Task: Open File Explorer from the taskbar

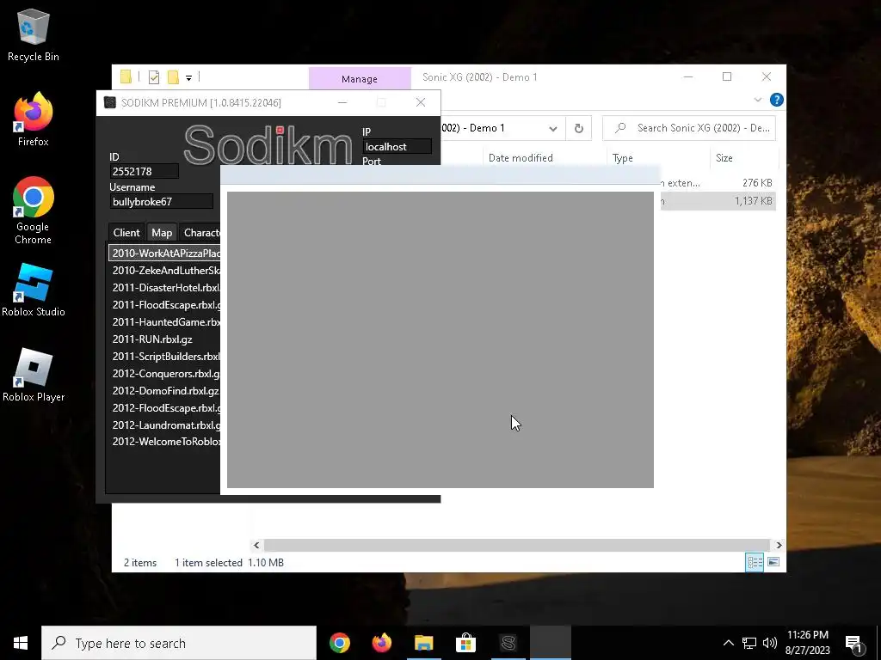Action: click(424, 643)
